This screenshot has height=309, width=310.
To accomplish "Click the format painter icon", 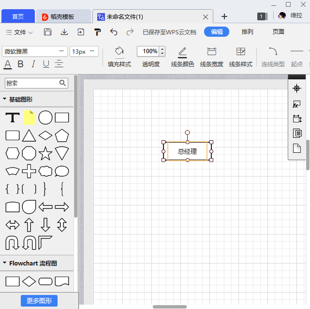I will (x=97, y=32).
